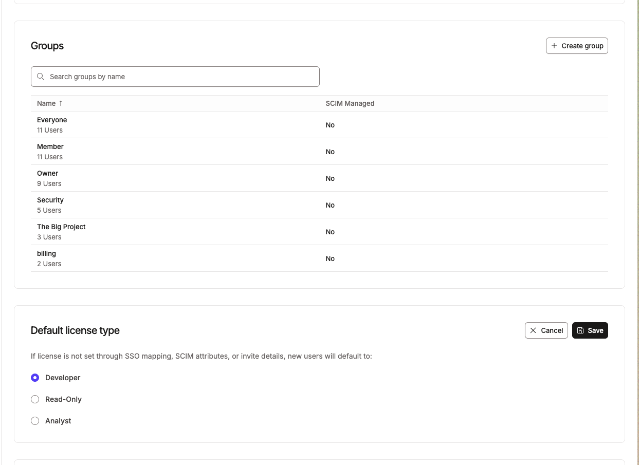Click the Create group label
This screenshot has width=639, height=465.
pyautogui.click(x=582, y=46)
